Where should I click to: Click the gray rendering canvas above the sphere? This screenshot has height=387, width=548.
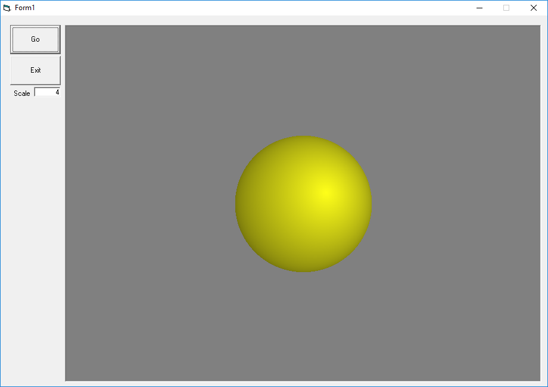303,77
